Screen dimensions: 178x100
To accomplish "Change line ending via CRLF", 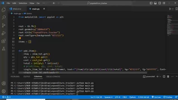I will pos(125,97).
